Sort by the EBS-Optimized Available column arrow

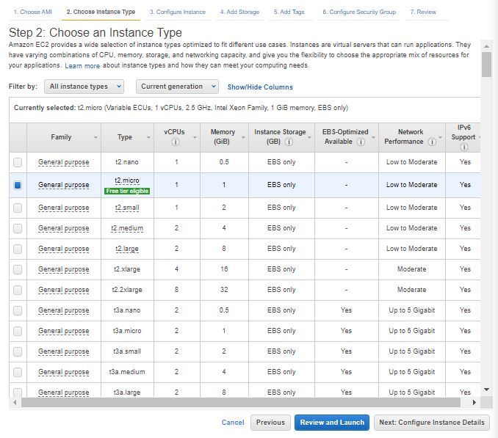point(373,138)
